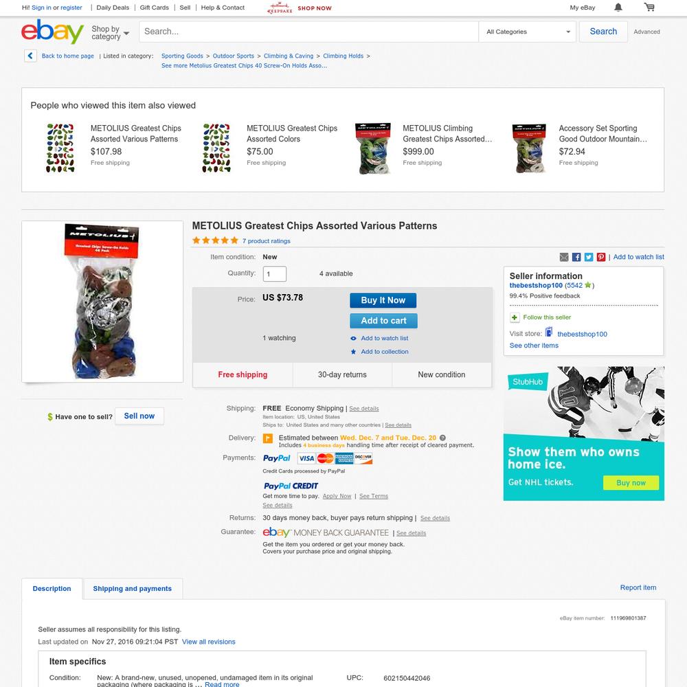Open the shopping cart icon

pos(649,7)
